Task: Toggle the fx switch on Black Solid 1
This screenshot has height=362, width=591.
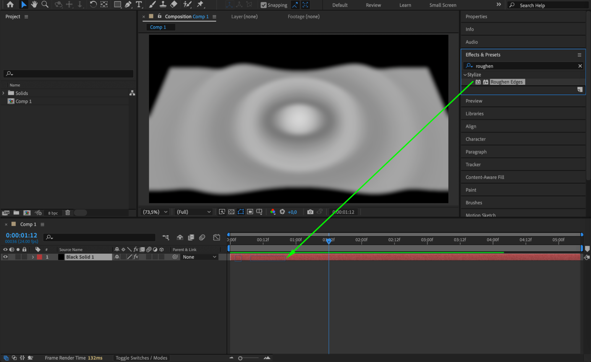Action: click(x=136, y=257)
